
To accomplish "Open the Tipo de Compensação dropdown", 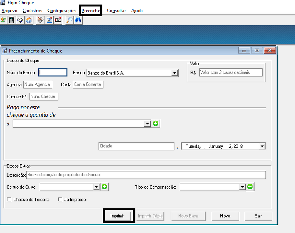I will 242,187.
